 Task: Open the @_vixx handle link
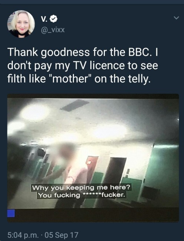coord(53,30)
